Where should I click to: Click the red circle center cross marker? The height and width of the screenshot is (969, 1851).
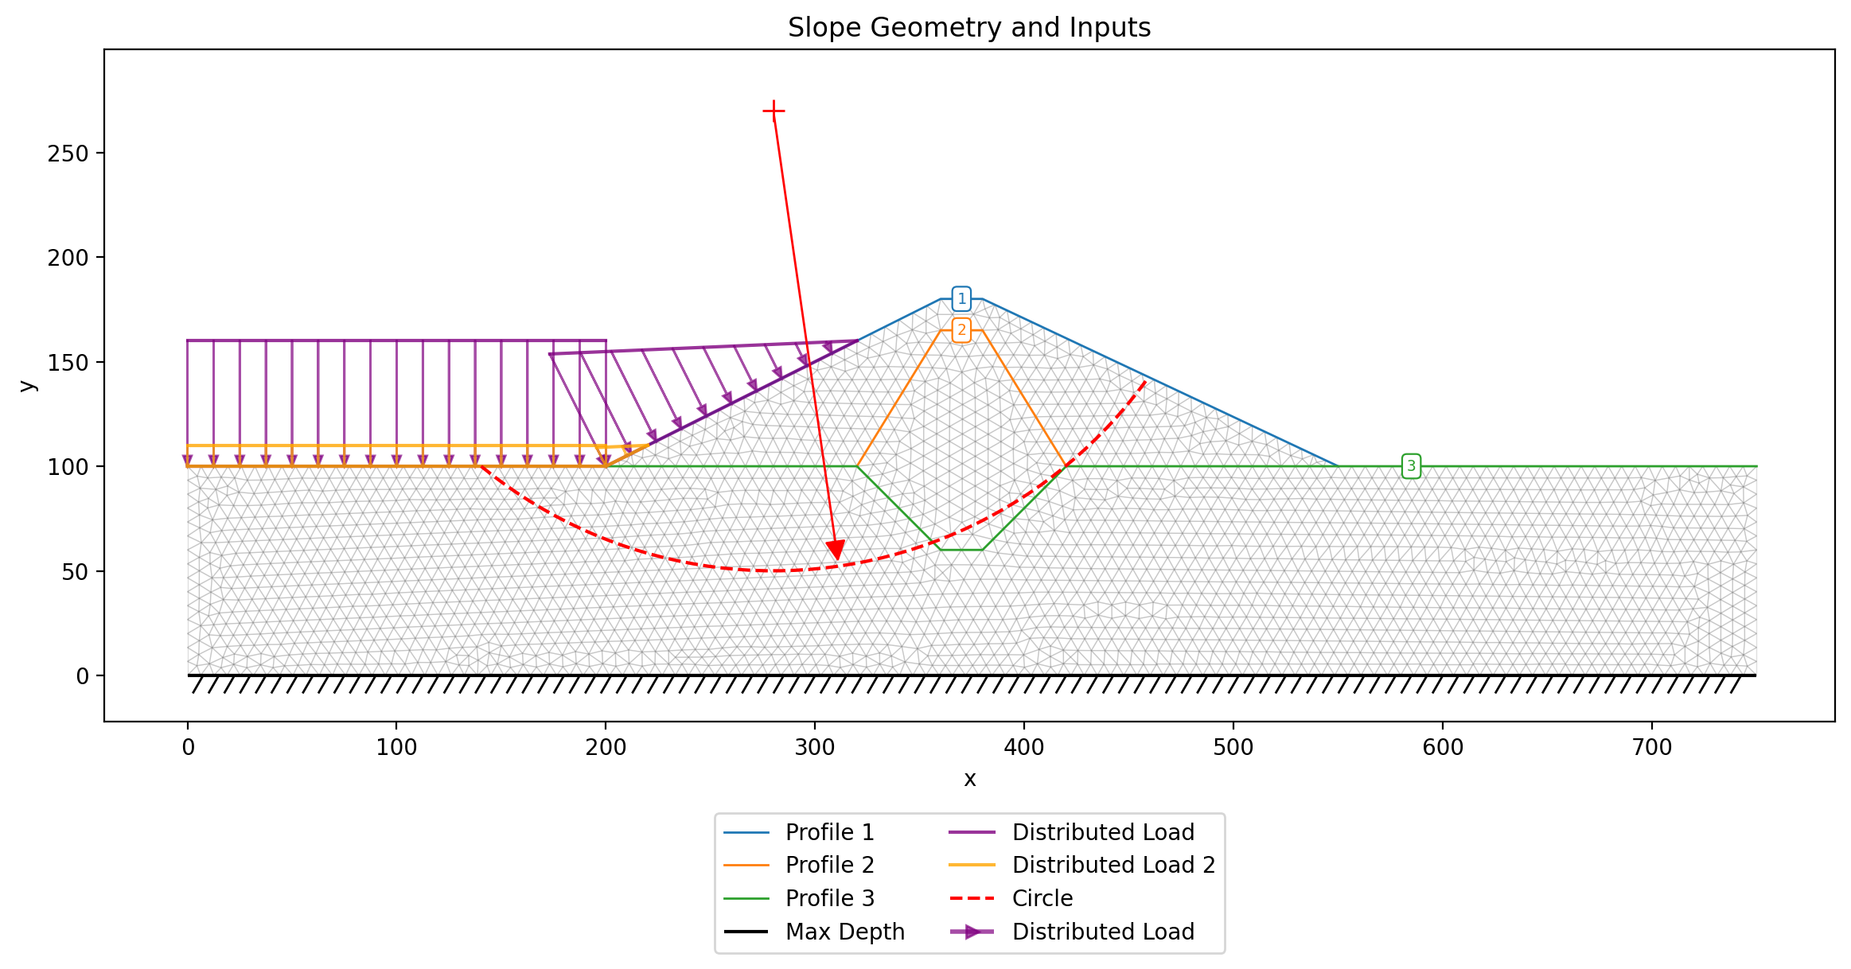pyautogui.click(x=774, y=111)
